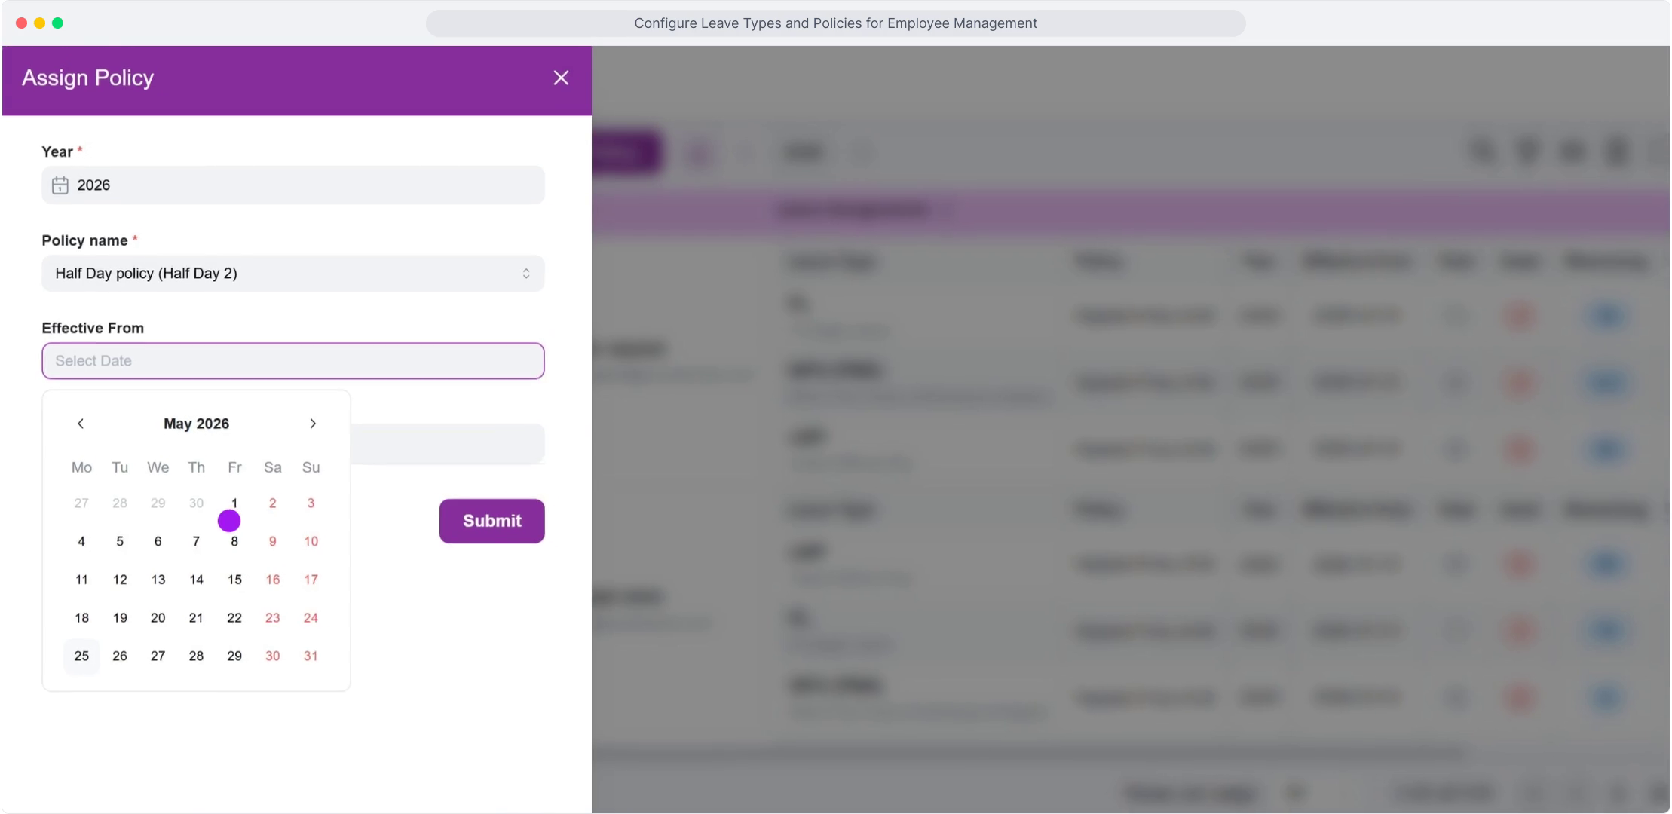Screen dimensions: 1672x814
Task: Pick May 21 from the calendar
Action: (x=196, y=618)
